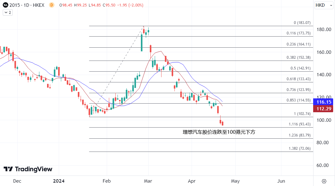Click the 100.00 price axis label
The height and width of the screenshot is (186, 335).
[x=324, y=120]
